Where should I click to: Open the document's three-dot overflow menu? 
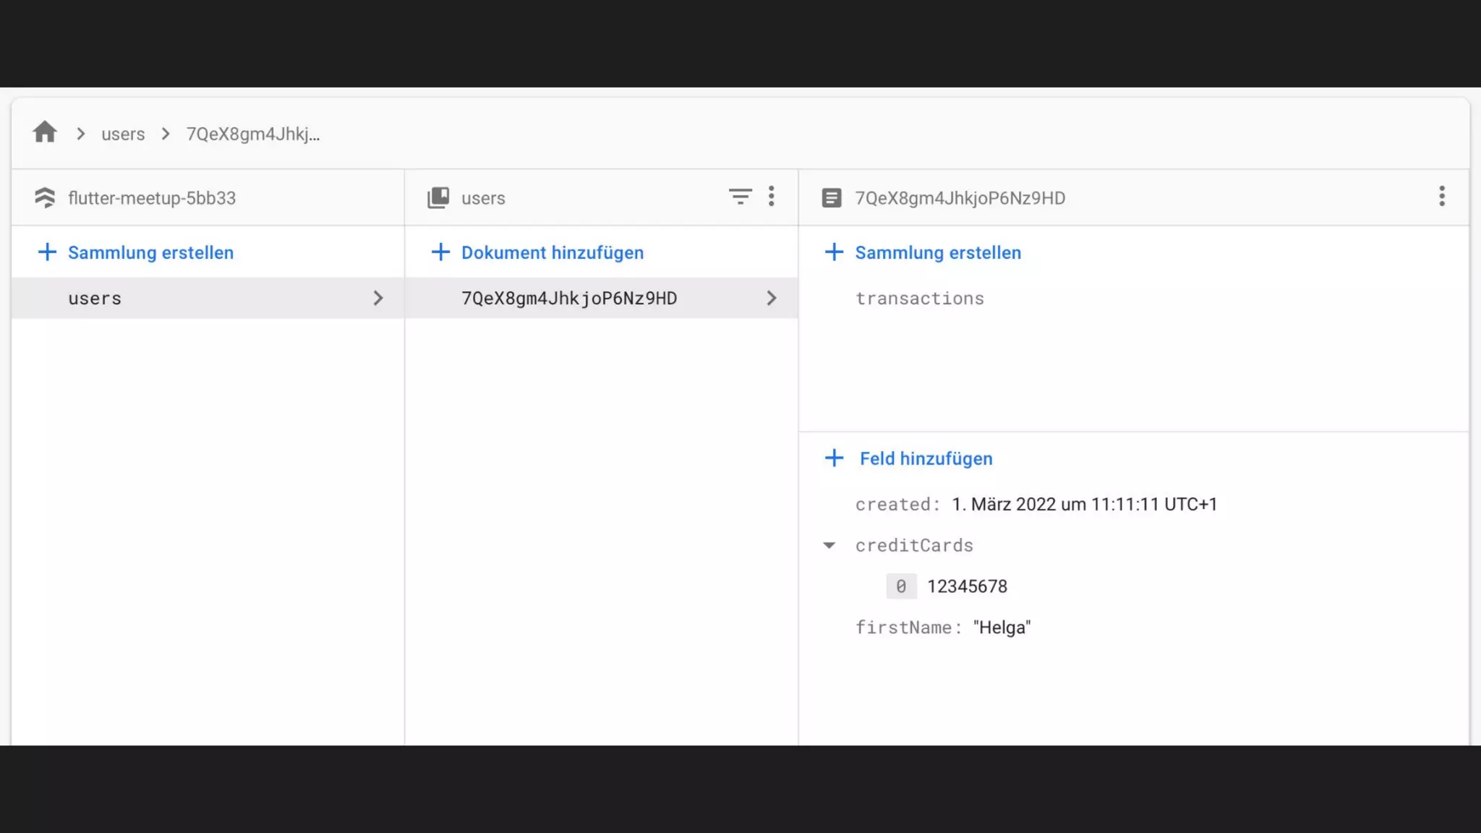(x=1441, y=197)
